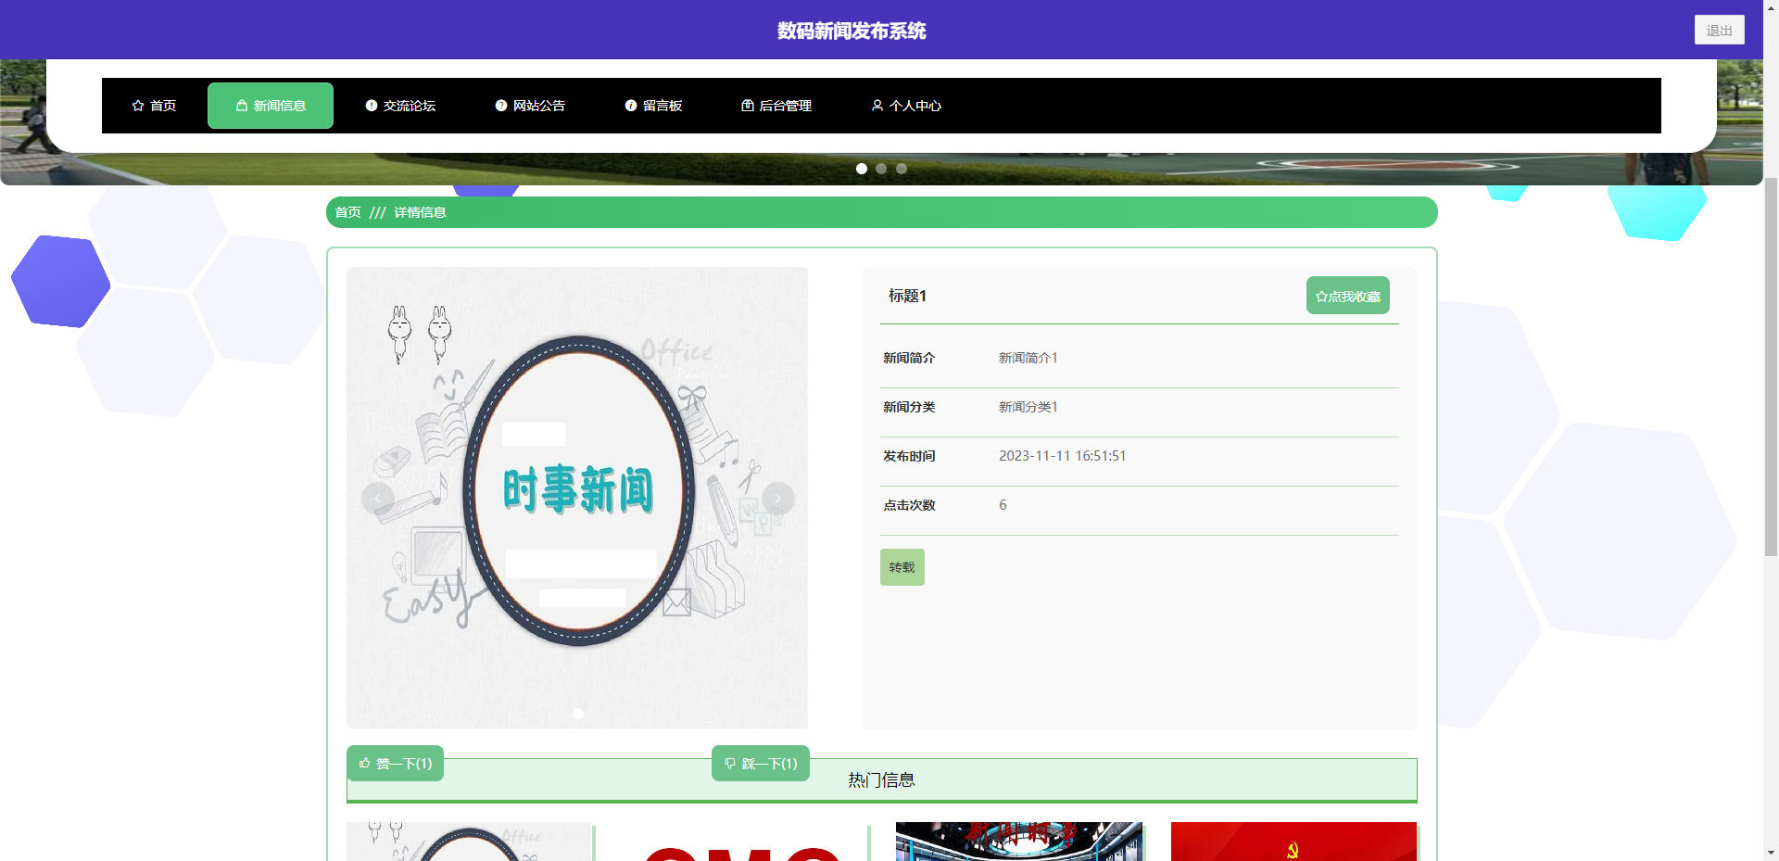Click the question icon beside 网站公告
This screenshot has width=1779, height=861.
501,106
